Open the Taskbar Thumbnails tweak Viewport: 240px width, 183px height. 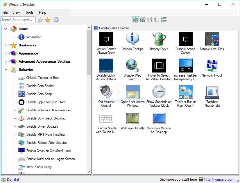coord(212,96)
